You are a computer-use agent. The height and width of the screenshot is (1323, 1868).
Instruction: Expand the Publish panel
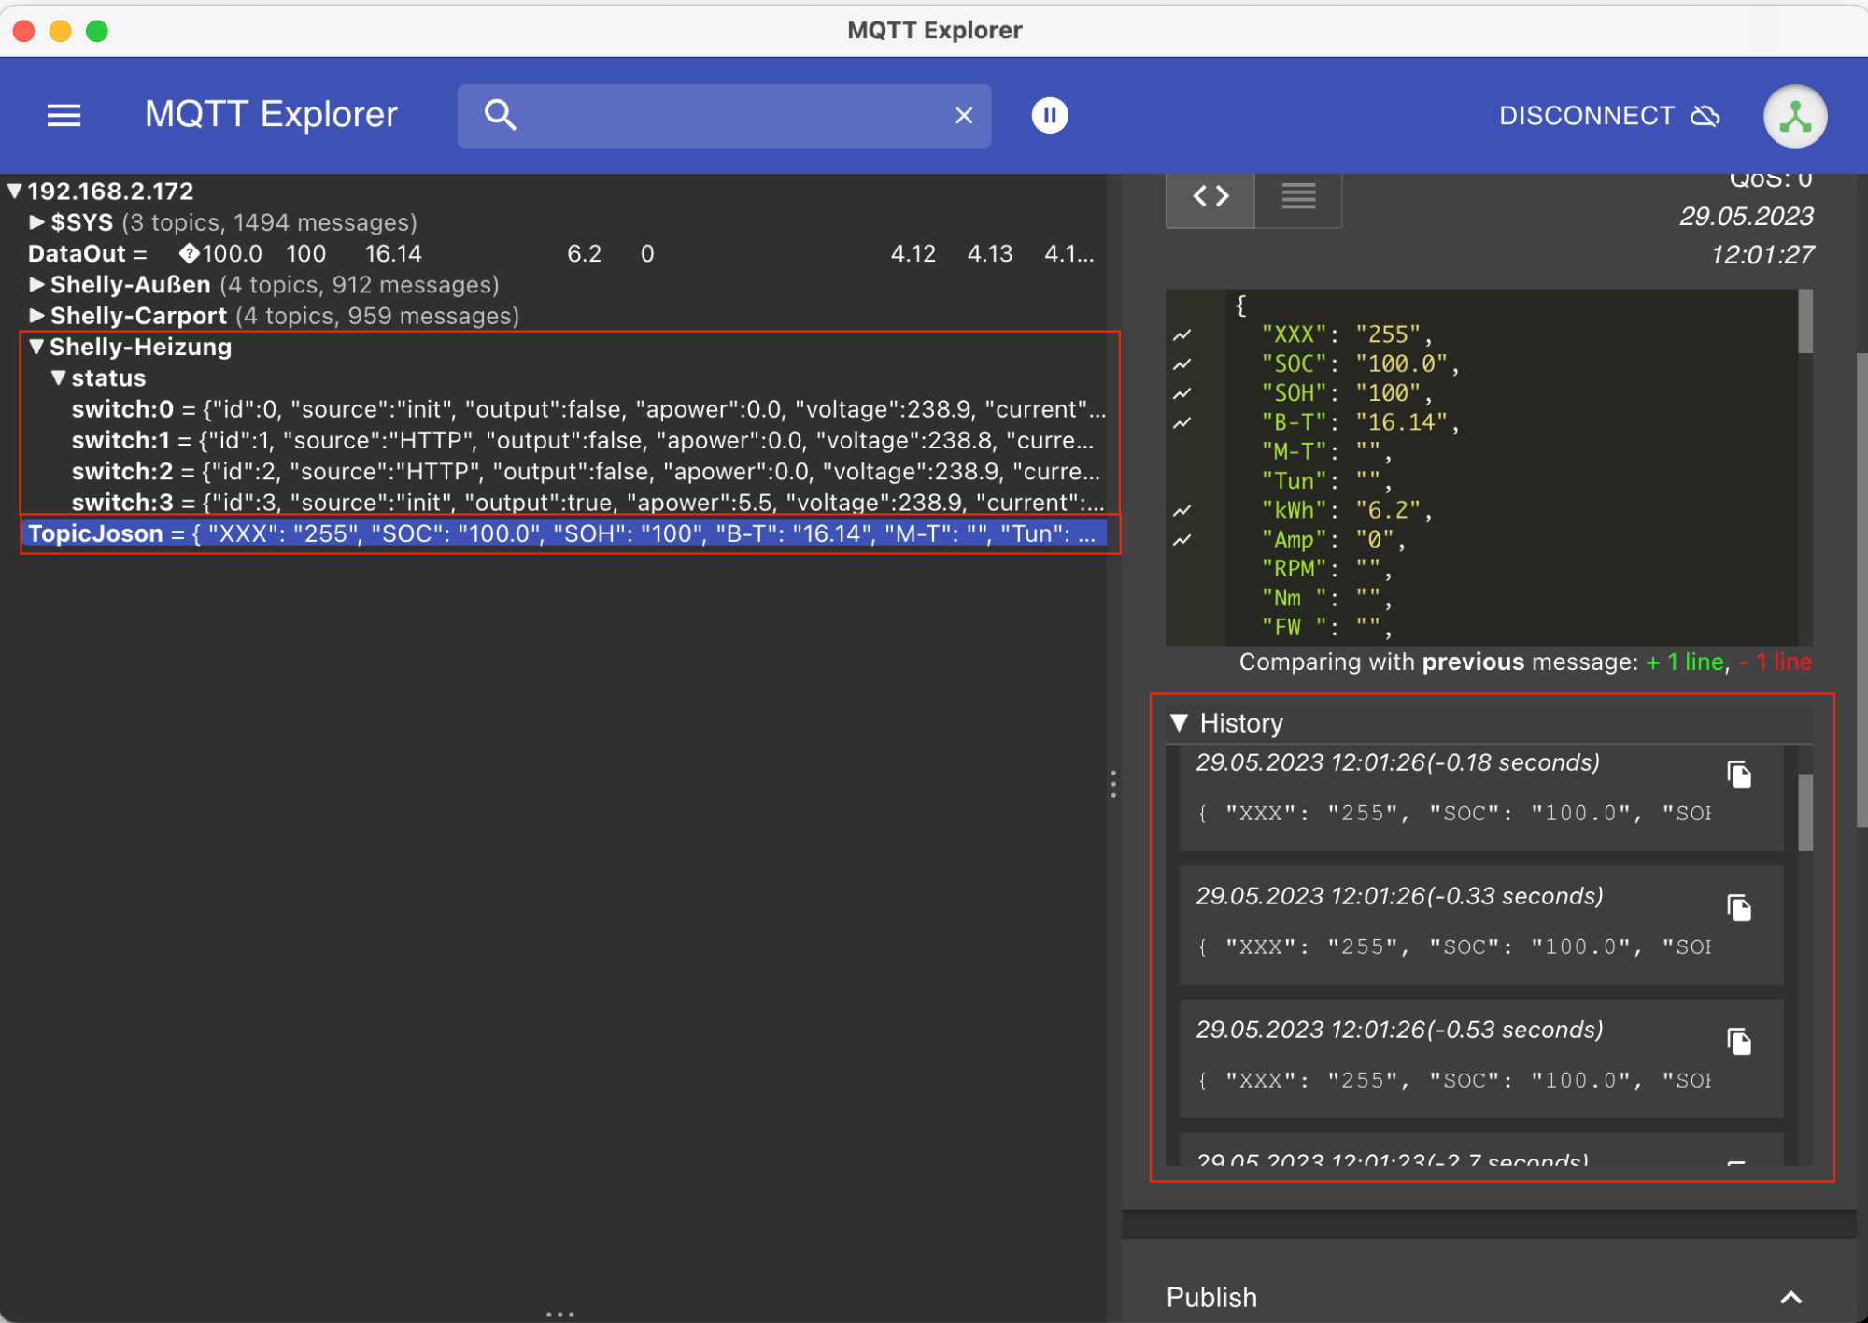tap(1790, 1297)
